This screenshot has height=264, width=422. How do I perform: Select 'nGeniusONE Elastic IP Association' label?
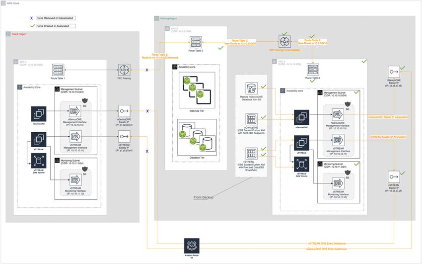[388, 117]
